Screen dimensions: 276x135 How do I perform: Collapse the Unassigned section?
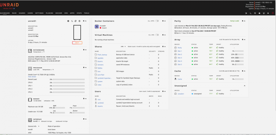(x=245, y=86)
